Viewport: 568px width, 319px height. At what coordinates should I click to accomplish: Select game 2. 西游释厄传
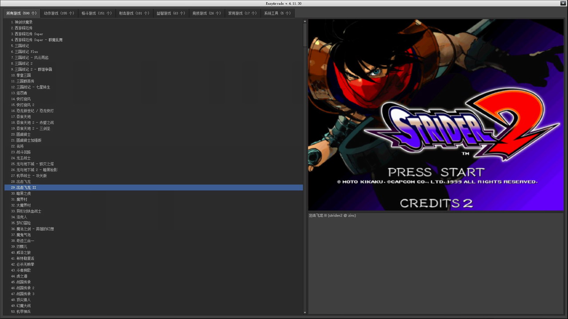[154, 28]
